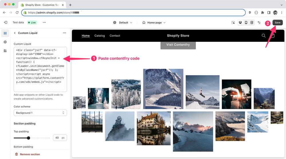Open the Catalog menu item in preview
Image resolution: width=286 pixels, height=159 pixels.
click(100, 36)
